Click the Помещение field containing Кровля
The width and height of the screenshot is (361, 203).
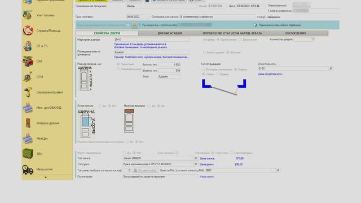pos(152,52)
